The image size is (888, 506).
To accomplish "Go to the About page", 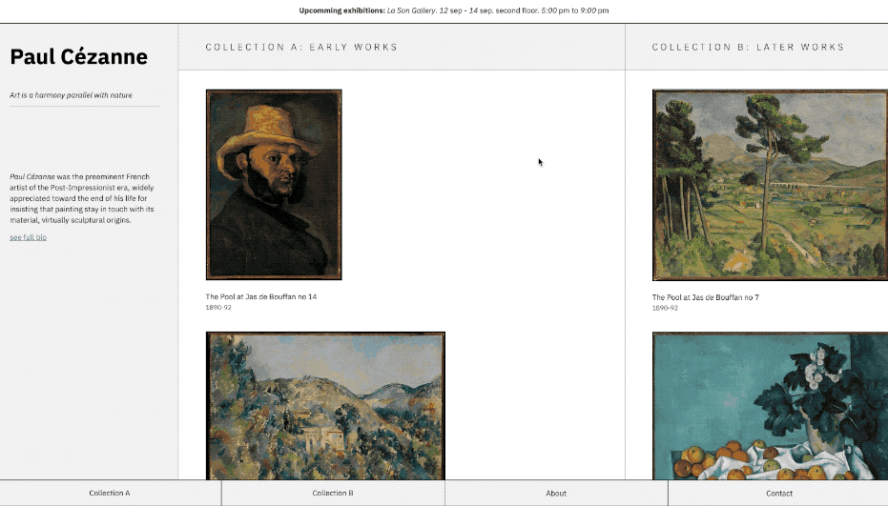I will 556,493.
